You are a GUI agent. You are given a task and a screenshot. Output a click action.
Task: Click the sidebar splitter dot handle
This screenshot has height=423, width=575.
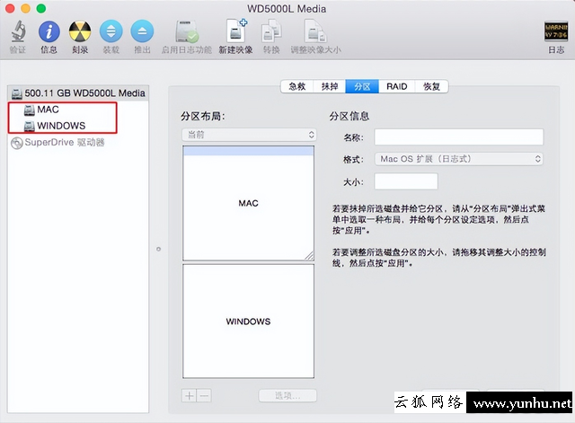point(158,249)
